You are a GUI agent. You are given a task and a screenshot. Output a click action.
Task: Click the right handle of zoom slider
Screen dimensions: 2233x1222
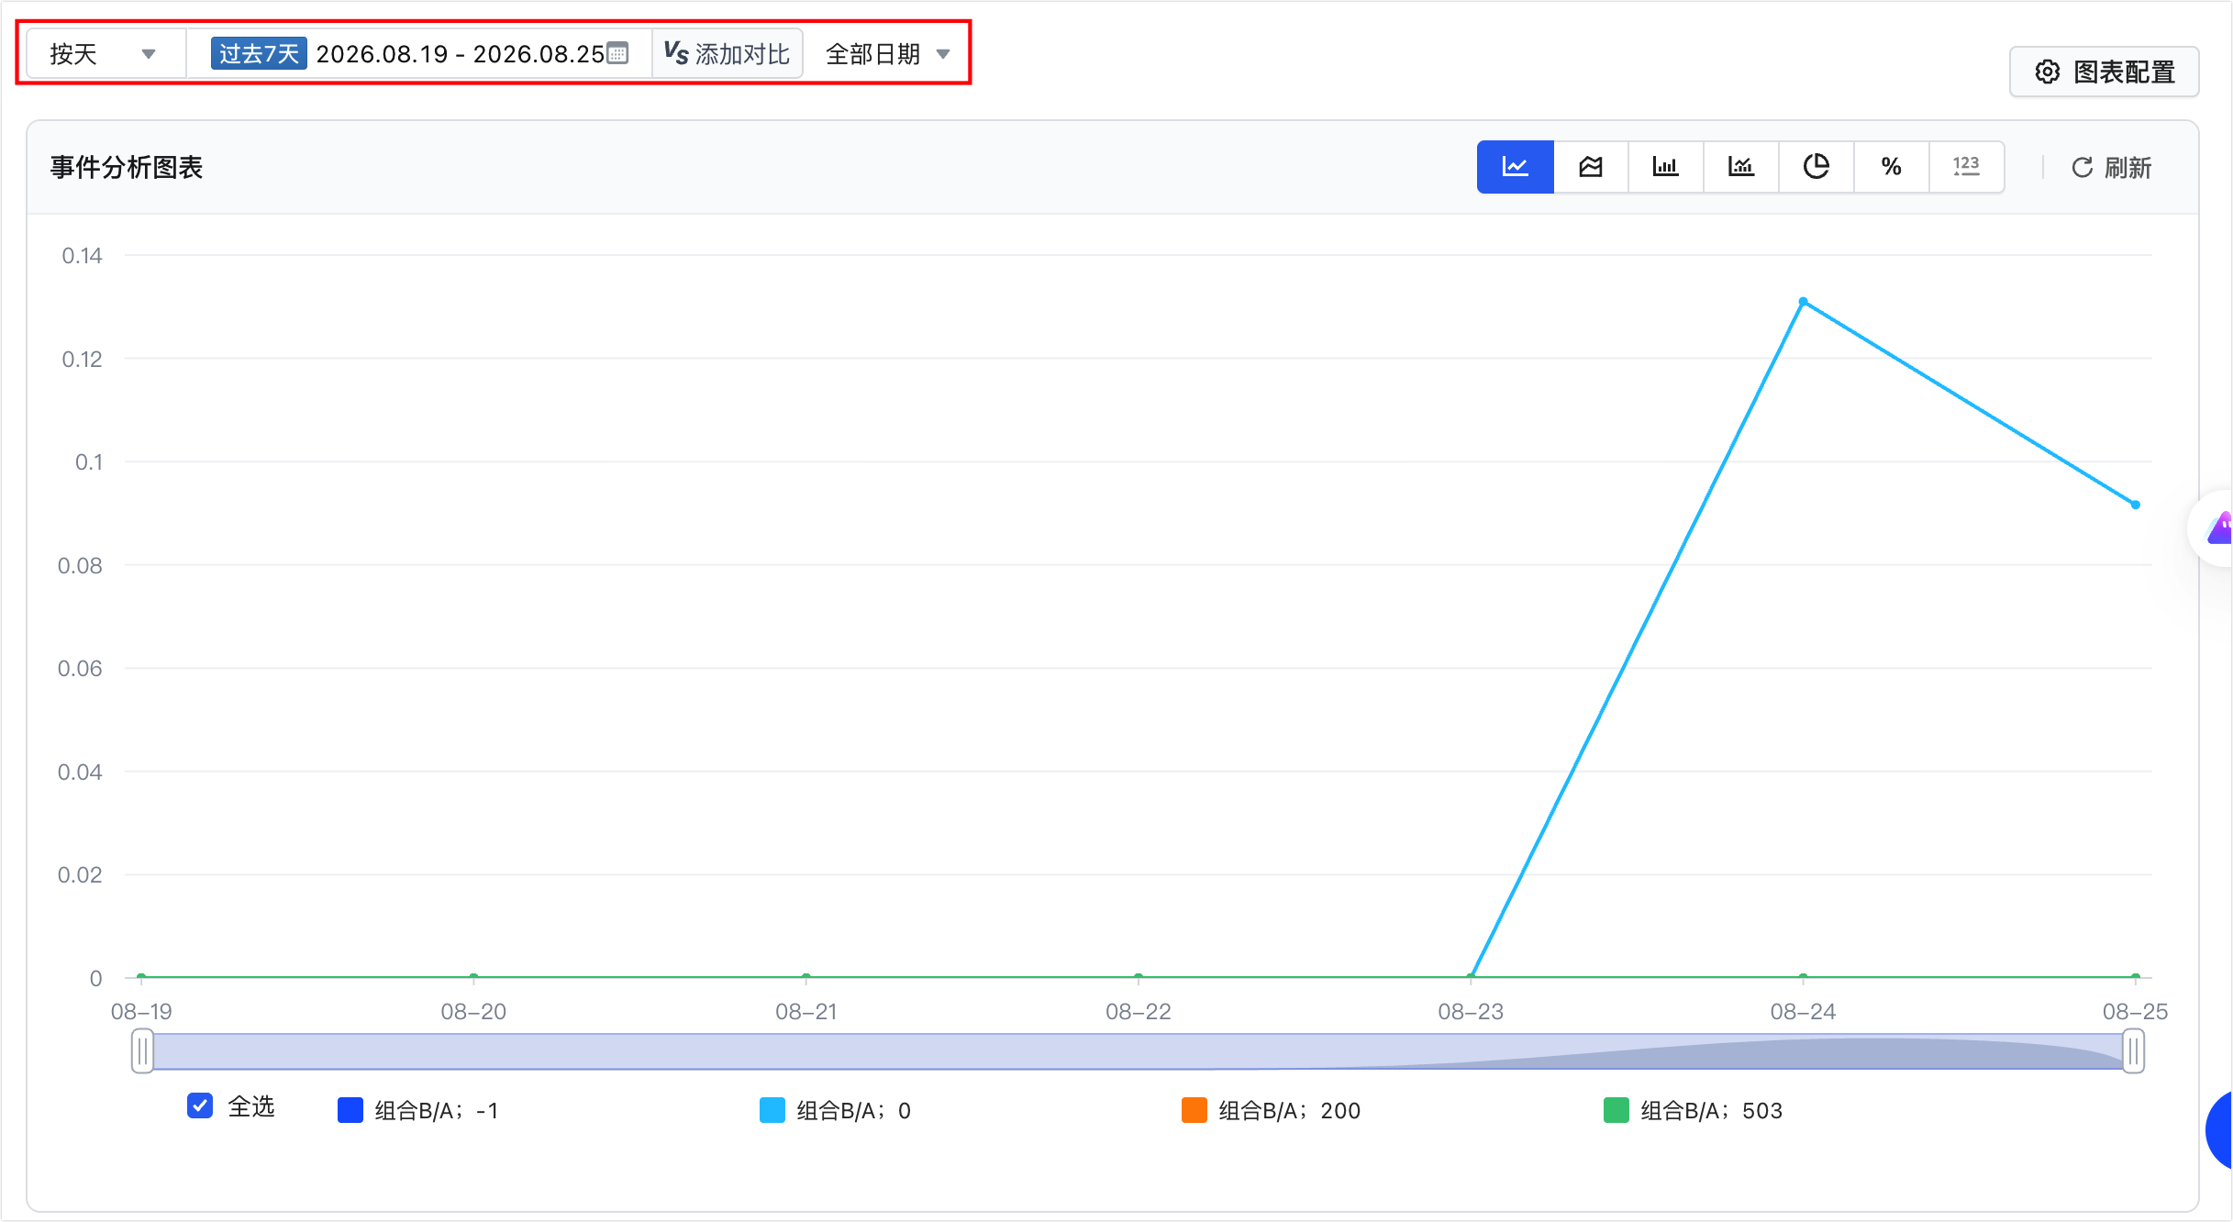(2134, 1051)
